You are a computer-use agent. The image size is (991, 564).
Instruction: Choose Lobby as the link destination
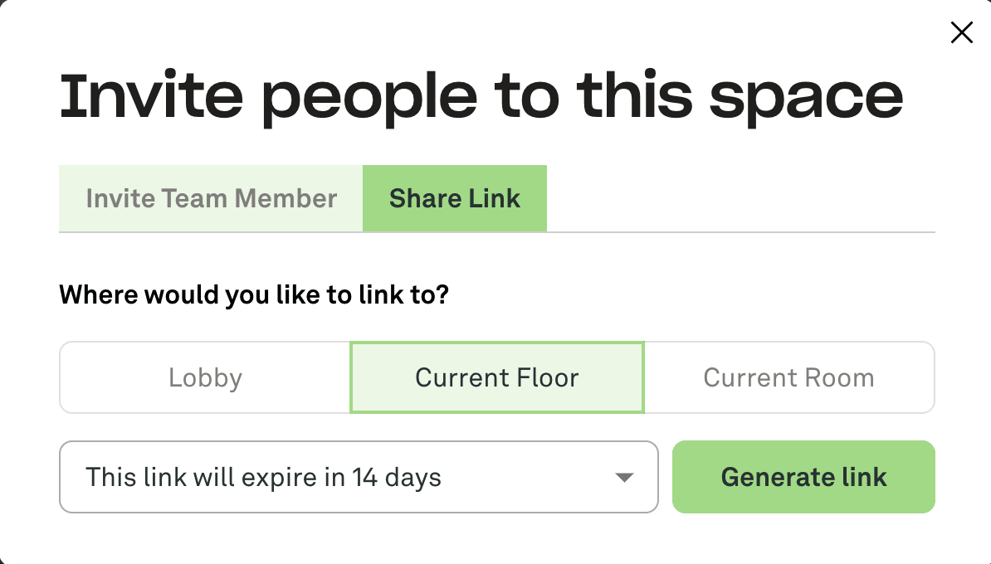pyautogui.click(x=205, y=378)
